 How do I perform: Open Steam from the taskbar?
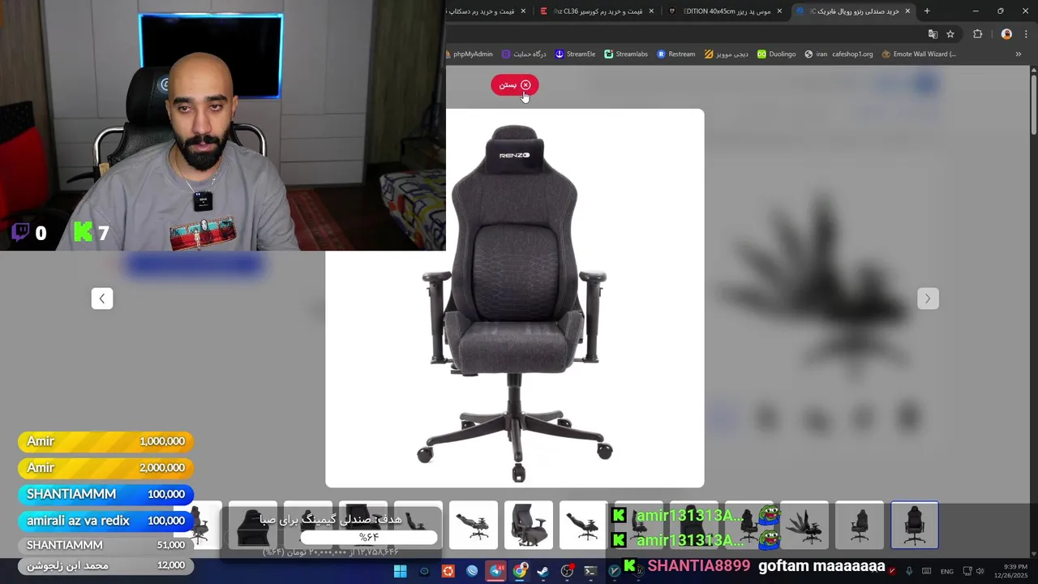[x=543, y=571]
